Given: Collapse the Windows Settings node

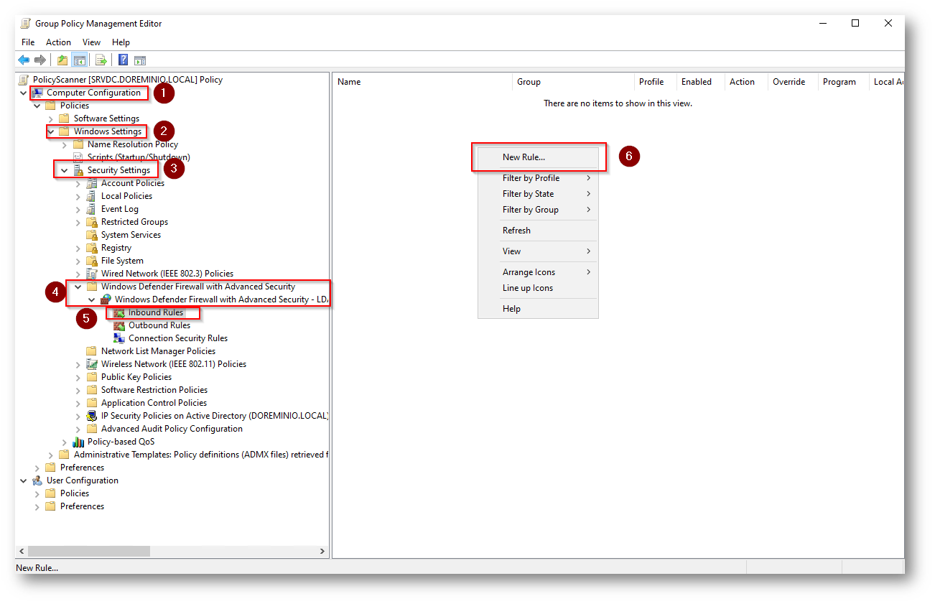Looking at the screenshot, I should (51, 131).
